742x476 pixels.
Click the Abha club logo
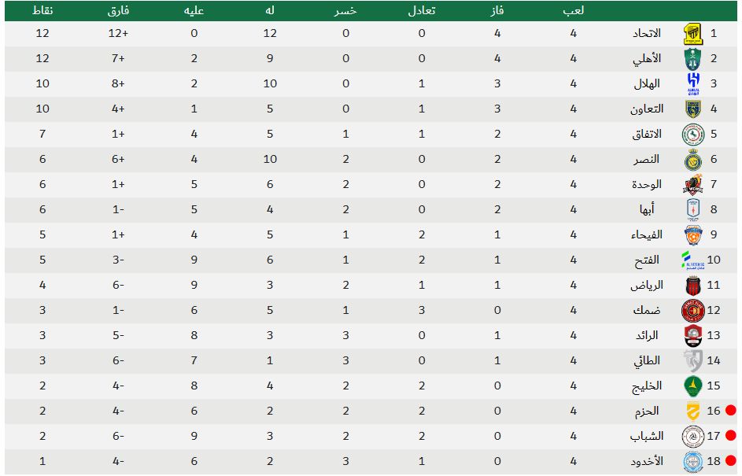693,210
